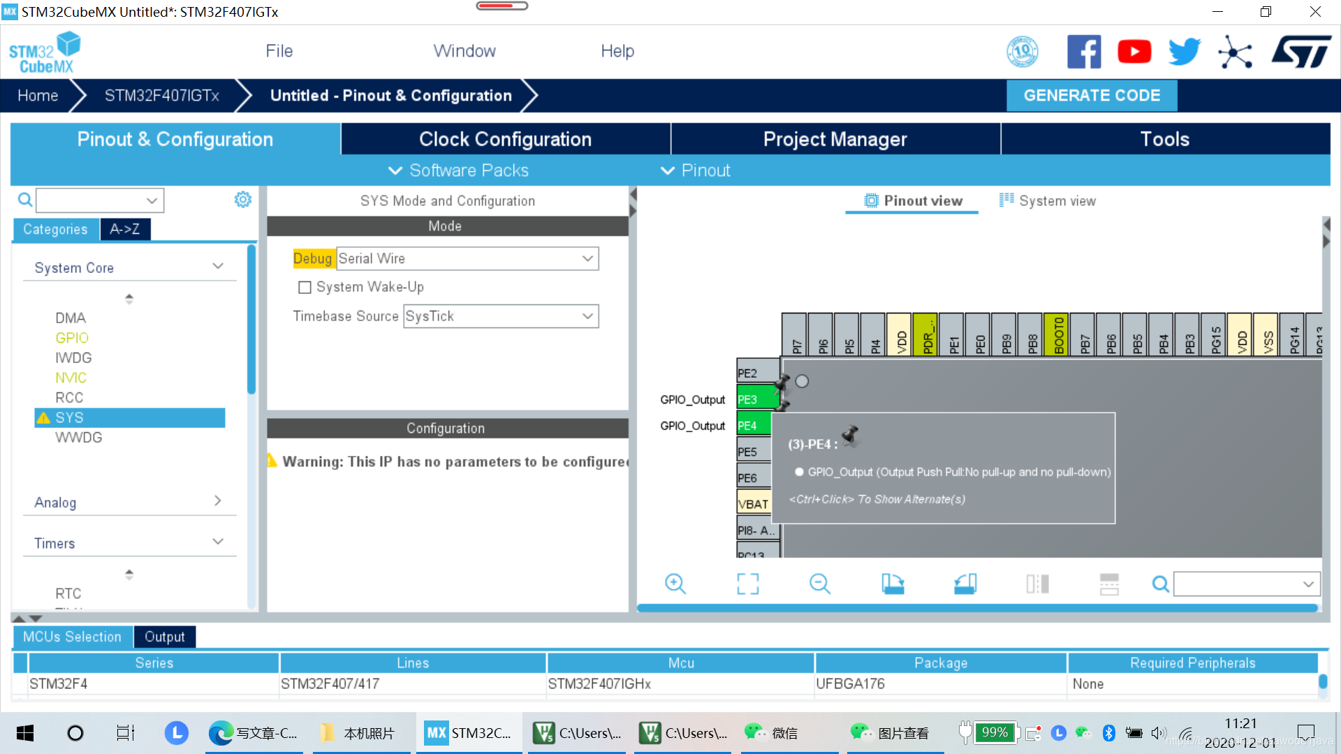This screenshot has height=754, width=1341.
Task: Open the Timebase Source dropdown
Action: point(500,316)
